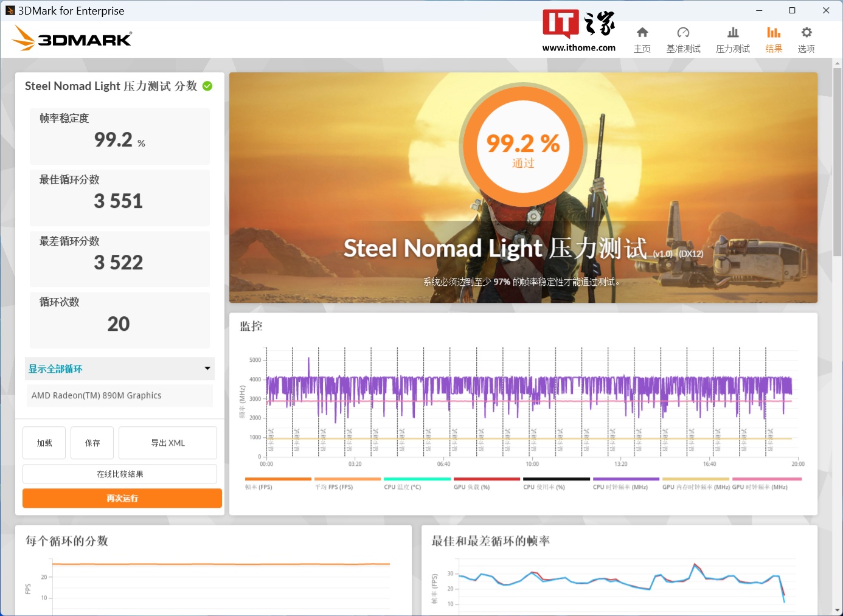Image resolution: width=843 pixels, height=616 pixels.
Task: Toggle the CPU 时钟频率 (MHz) legend swatch
Action: click(x=626, y=479)
